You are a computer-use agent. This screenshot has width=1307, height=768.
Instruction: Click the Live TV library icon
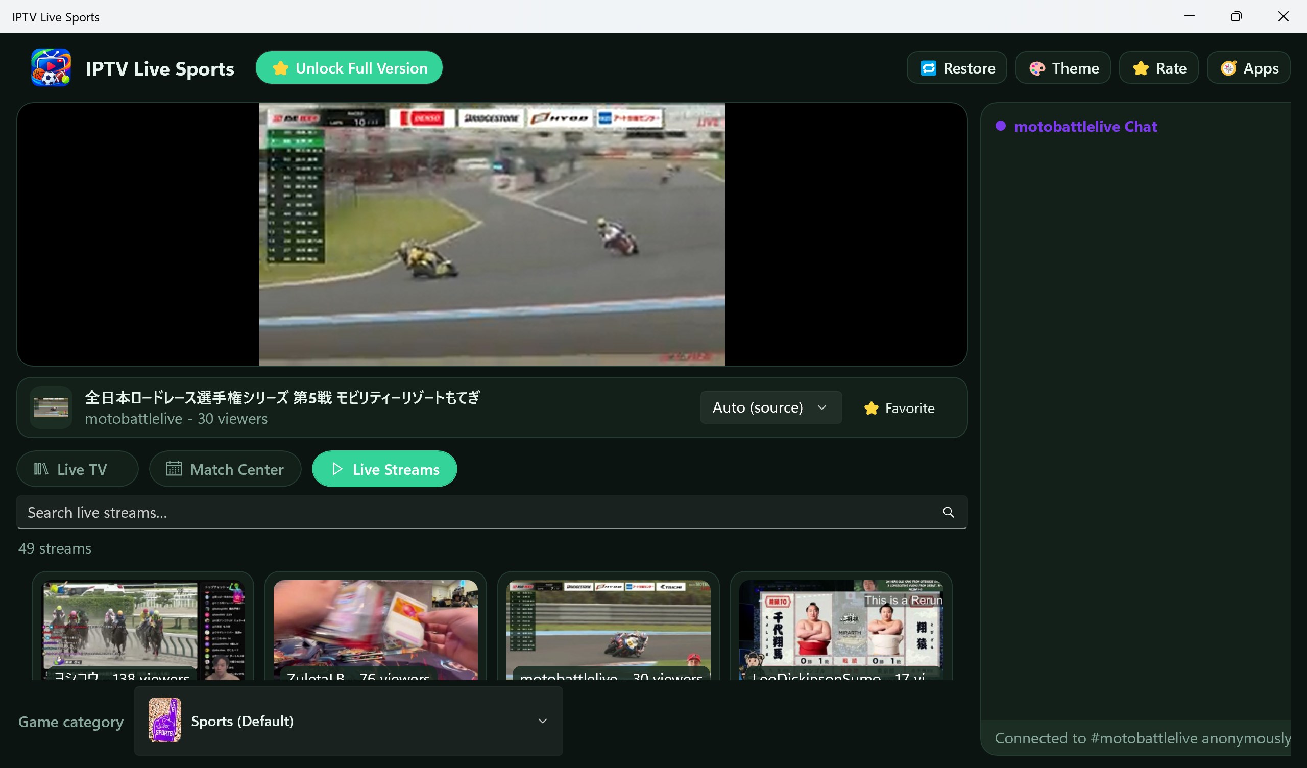41,469
